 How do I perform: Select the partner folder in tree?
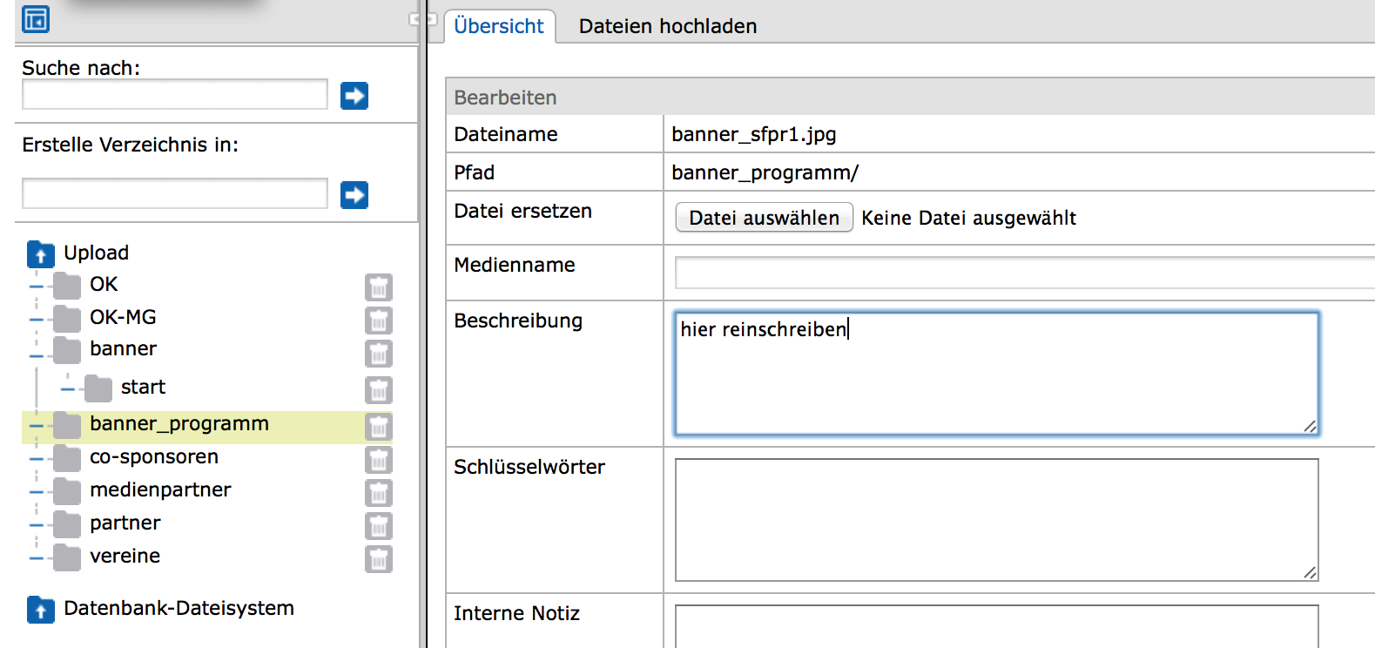click(125, 523)
